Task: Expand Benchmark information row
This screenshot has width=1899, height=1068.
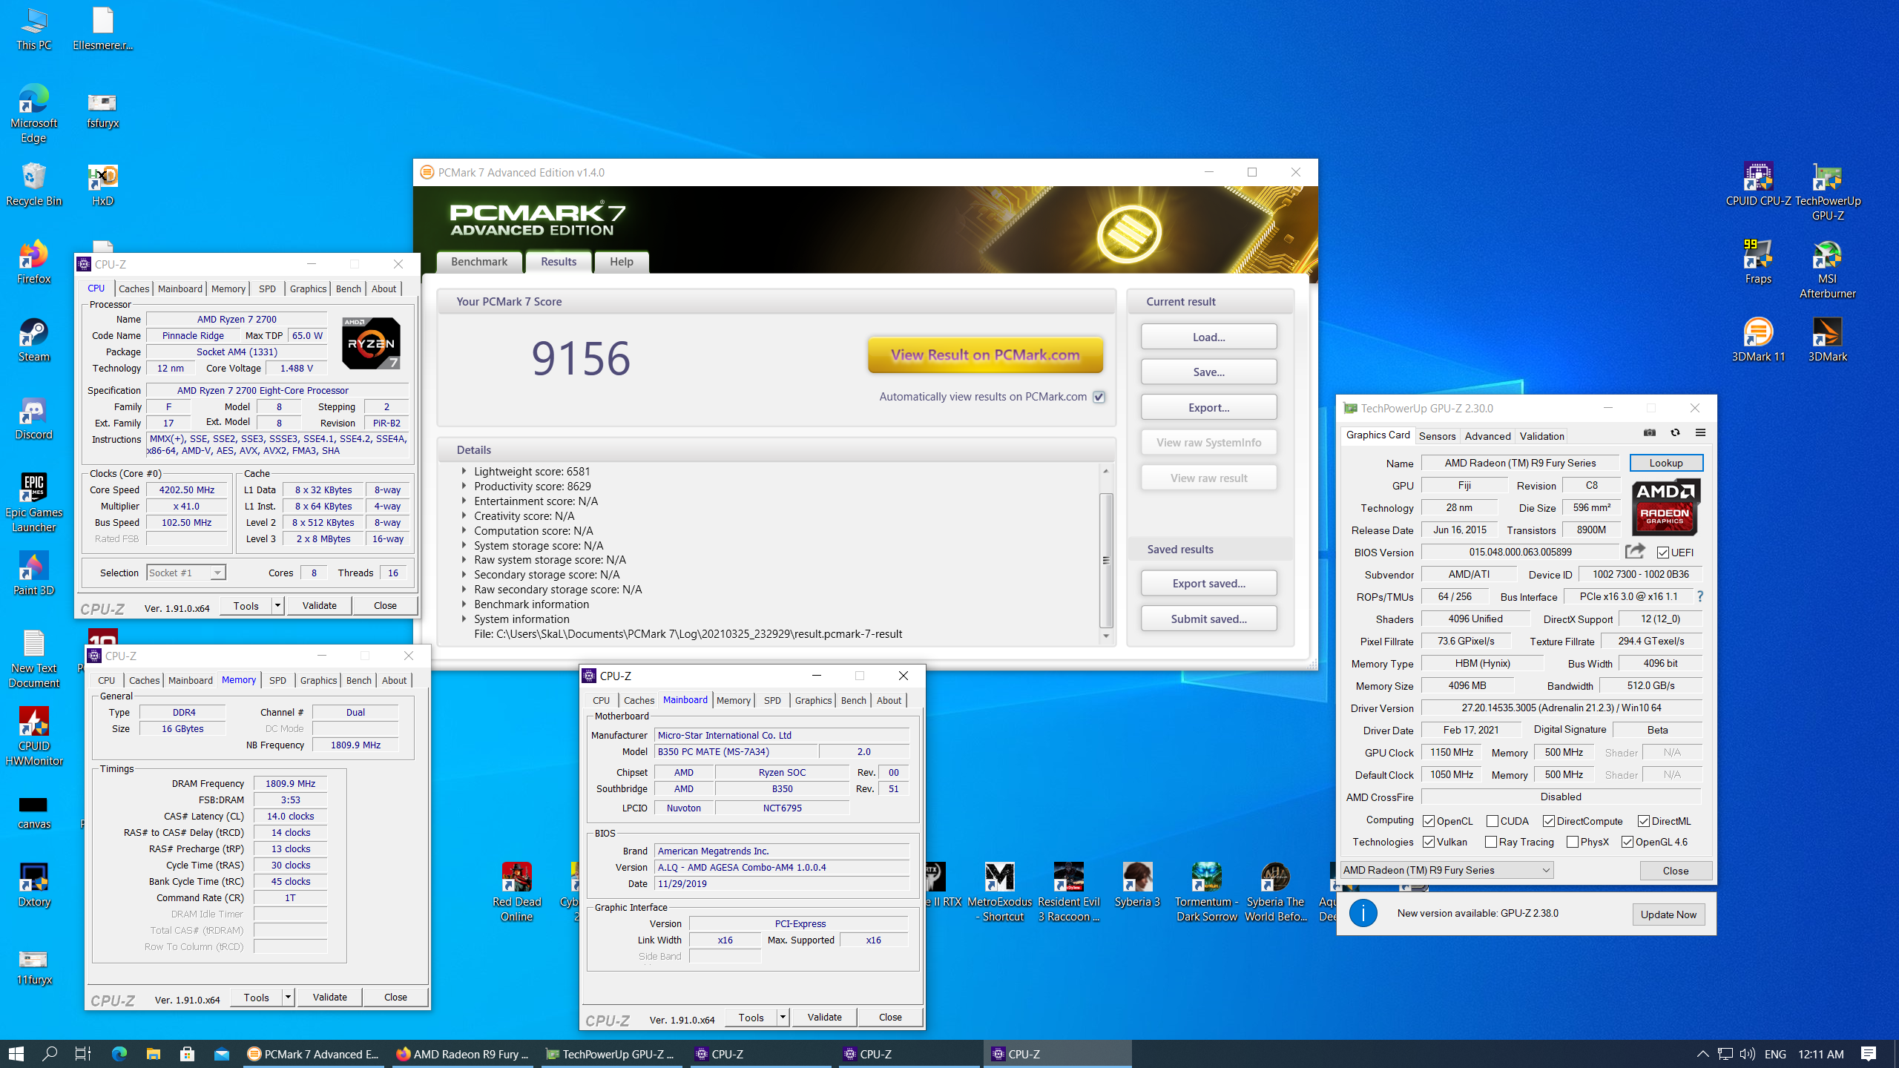Action: point(464,604)
